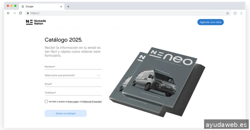250x130 pixels.
Task: Click the Agendar una visita button
Action: coord(210,22)
